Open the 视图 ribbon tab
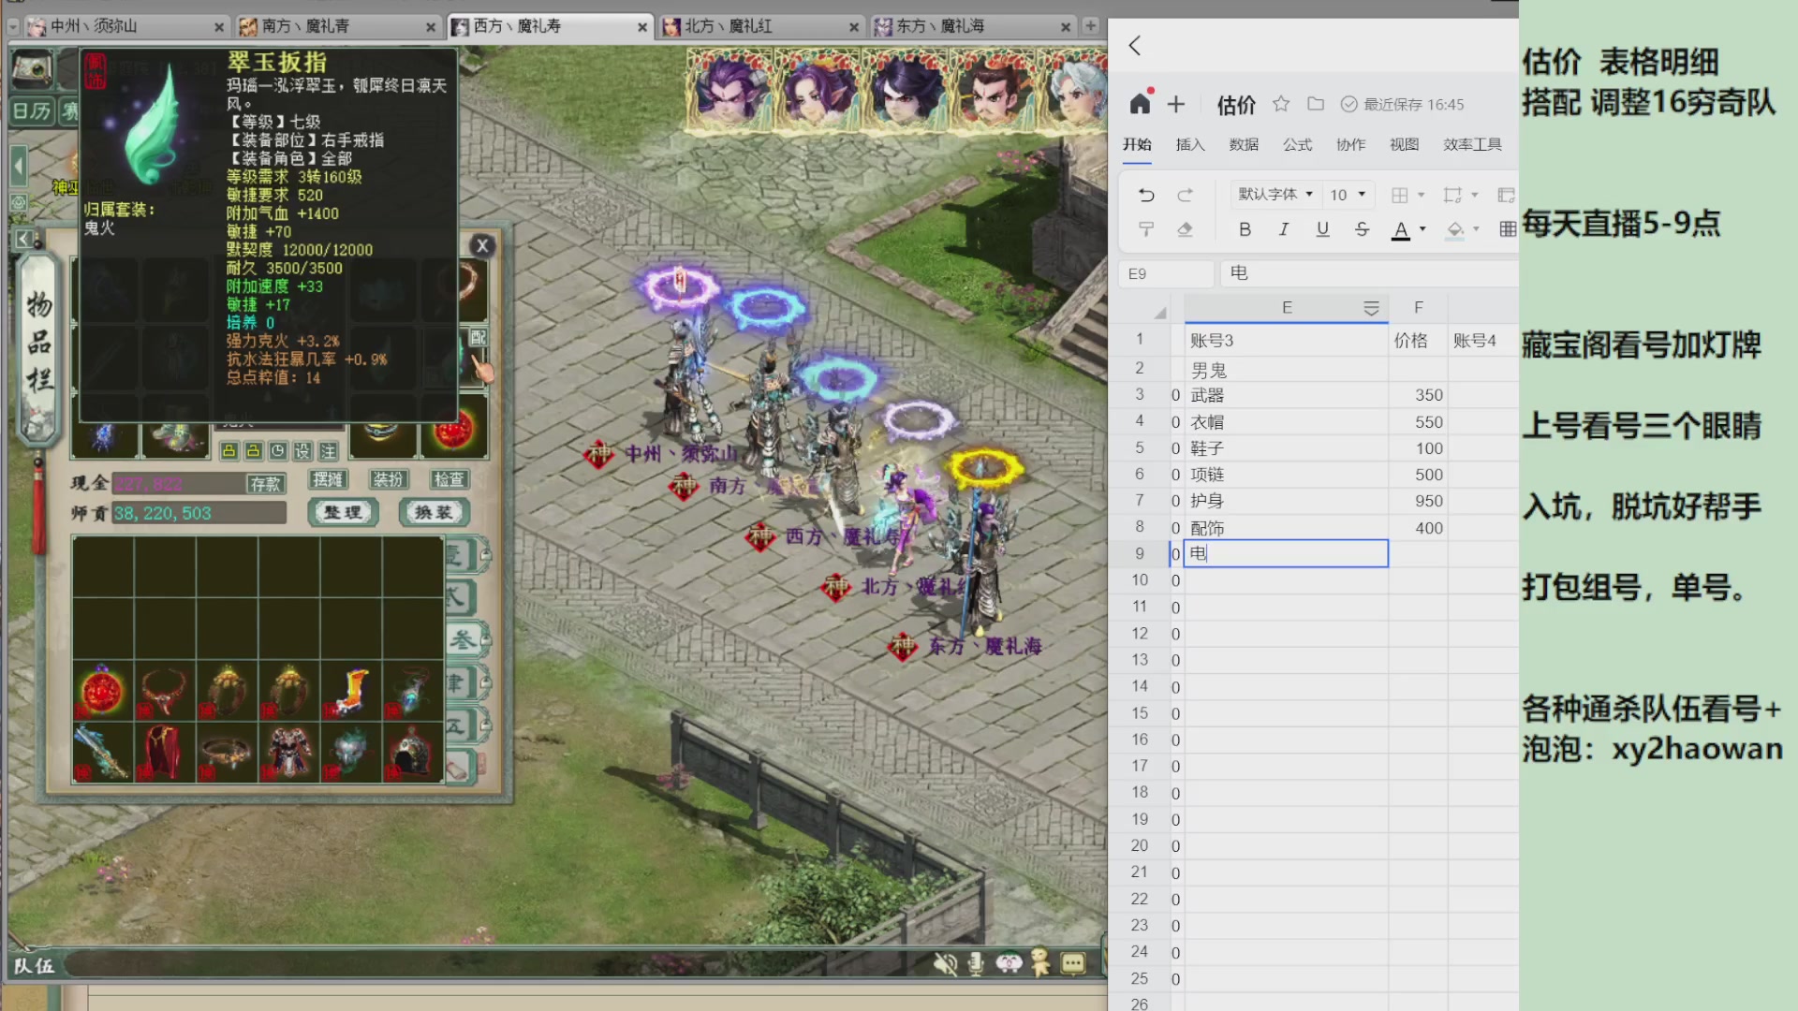Screen dimensions: 1798x1011 coord(1404,144)
